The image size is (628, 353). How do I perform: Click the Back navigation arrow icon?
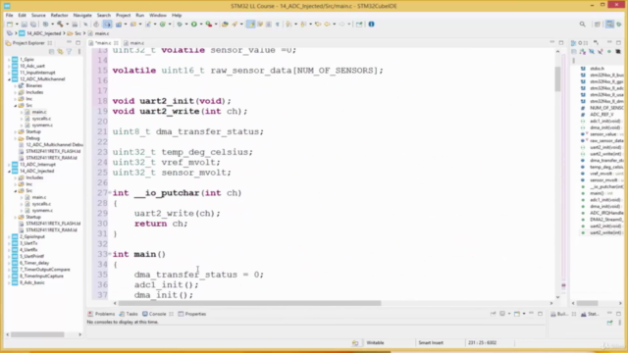(x=327, y=25)
